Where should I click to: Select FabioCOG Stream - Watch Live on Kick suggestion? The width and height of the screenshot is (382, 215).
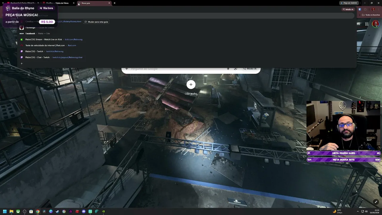(x=187, y=39)
